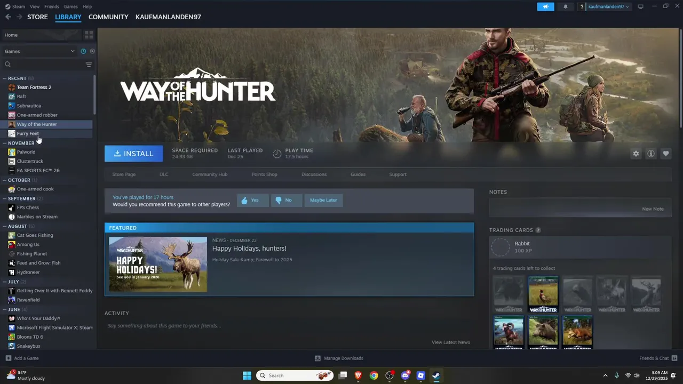
Task: Open Manage Downloads
Action: (x=339, y=358)
